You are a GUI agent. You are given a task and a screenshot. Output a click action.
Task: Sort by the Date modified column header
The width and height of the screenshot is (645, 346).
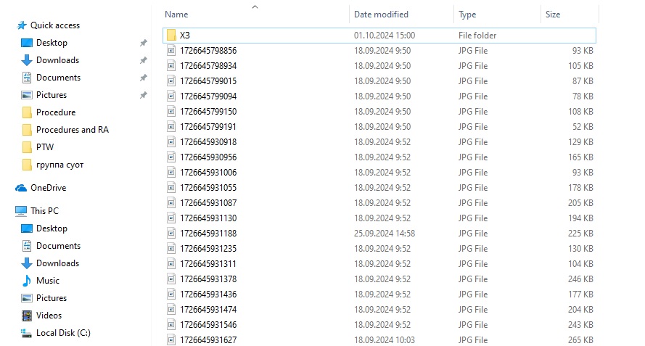click(381, 15)
